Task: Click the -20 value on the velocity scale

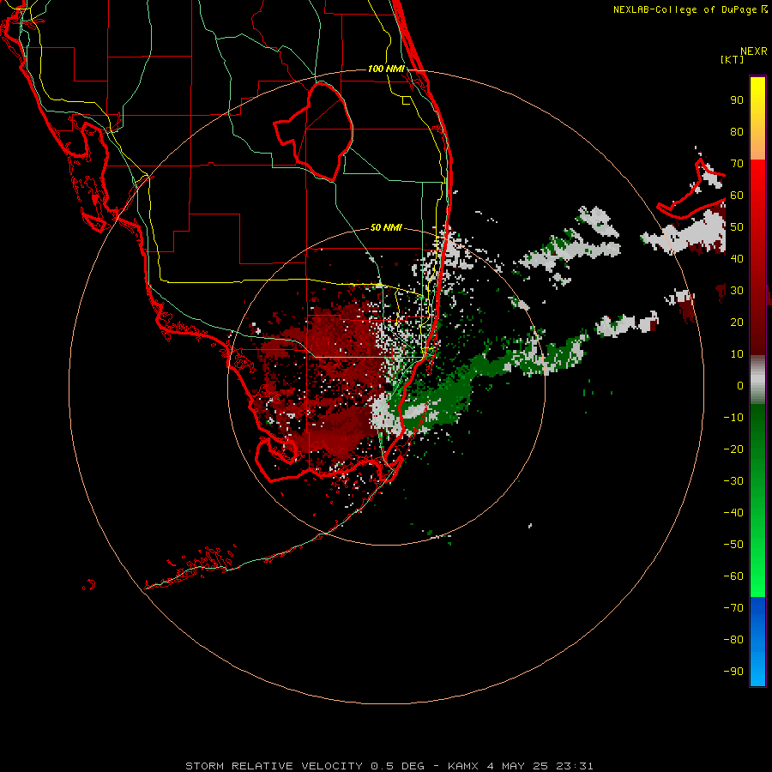Action: (733, 449)
